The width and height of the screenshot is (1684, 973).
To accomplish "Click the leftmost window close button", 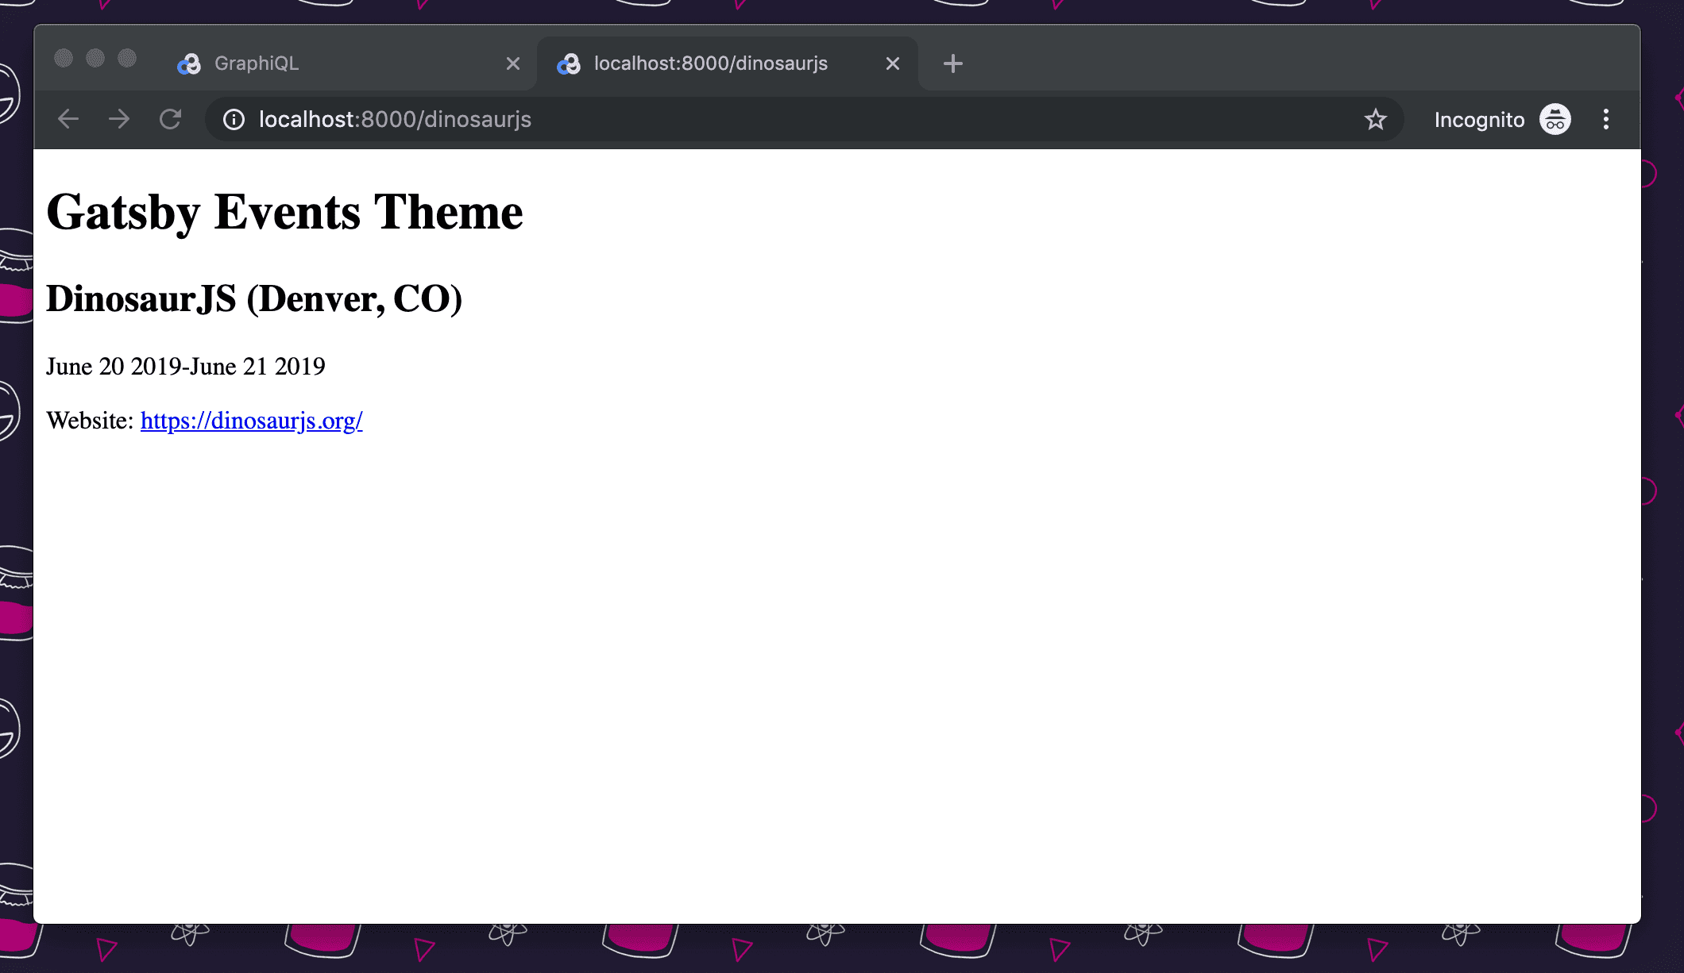I will (x=64, y=59).
